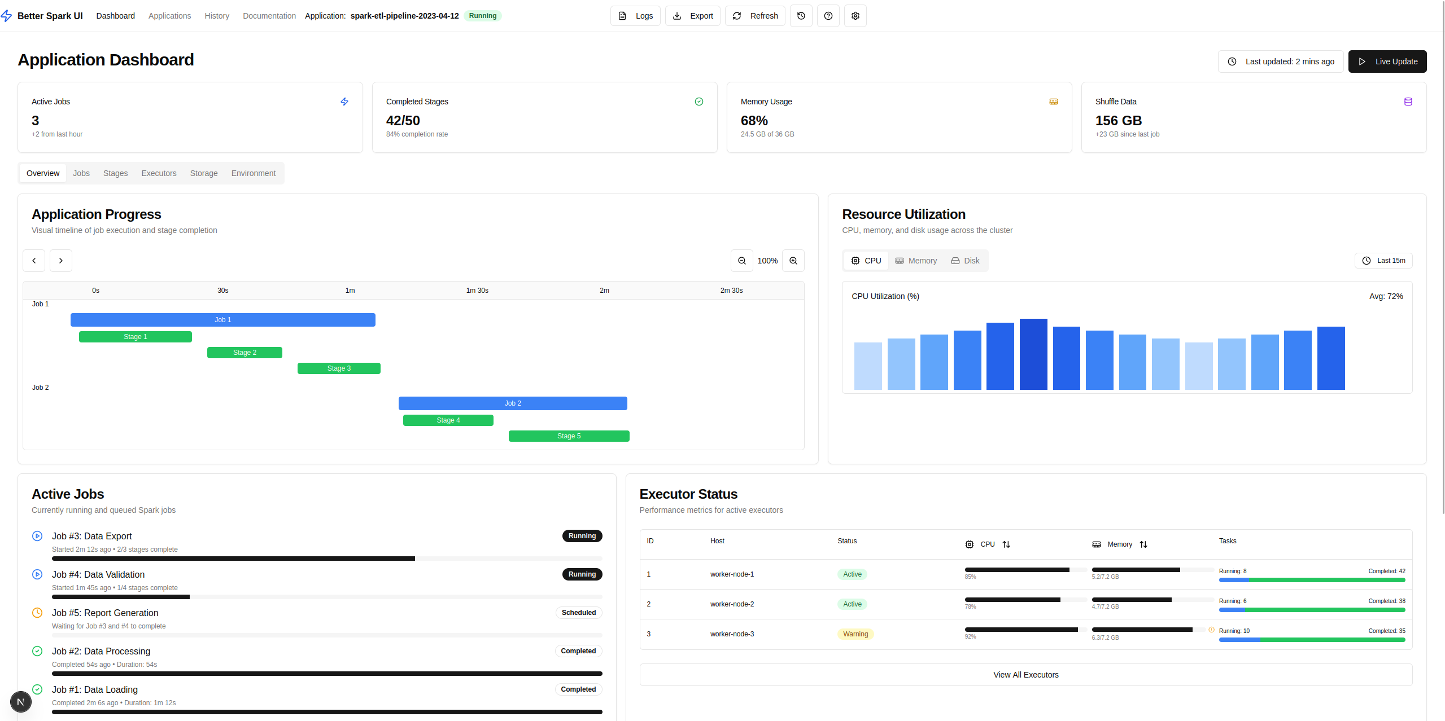Click the Export button
1445x721 pixels.
click(693, 16)
